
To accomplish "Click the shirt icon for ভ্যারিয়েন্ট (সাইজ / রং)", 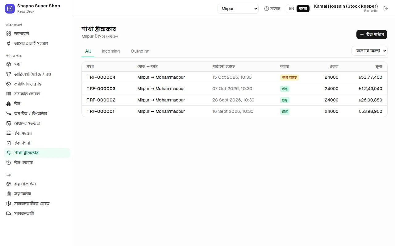I will coord(9,74).
